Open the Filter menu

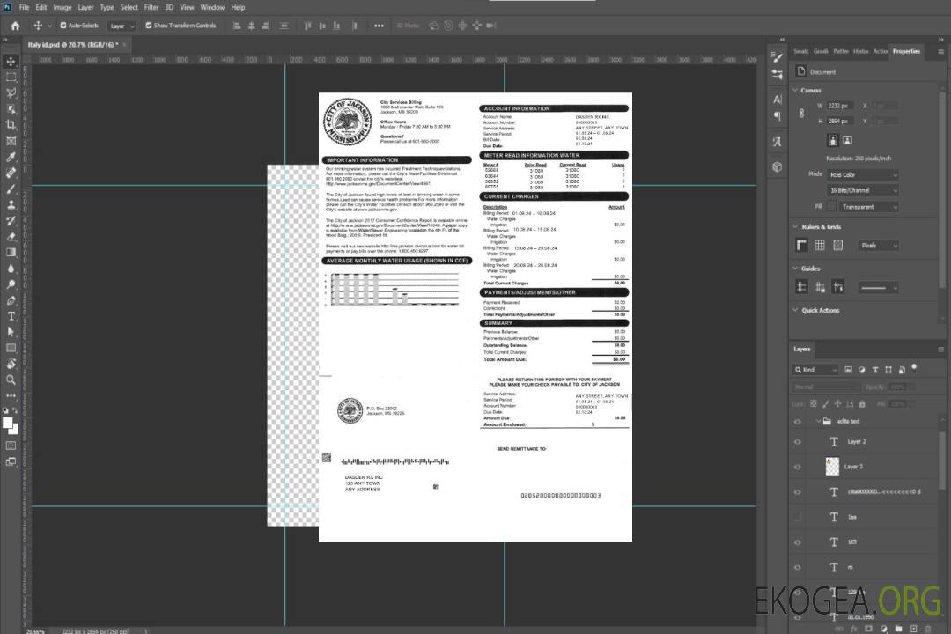click(x=151, y=7)
